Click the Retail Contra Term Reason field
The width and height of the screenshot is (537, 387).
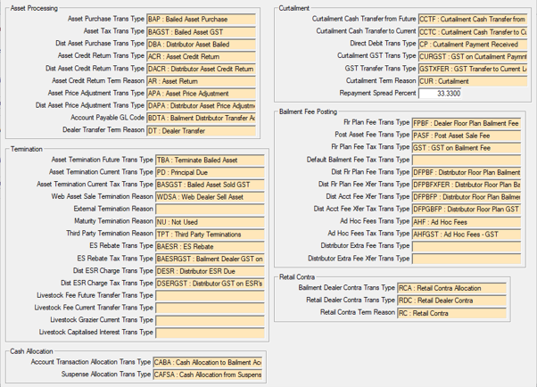(x=451, y=313)
